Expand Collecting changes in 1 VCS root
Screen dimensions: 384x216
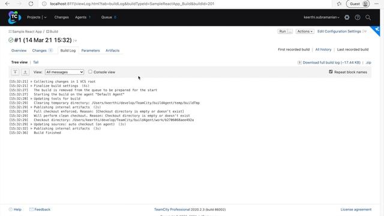click(31, 82)
